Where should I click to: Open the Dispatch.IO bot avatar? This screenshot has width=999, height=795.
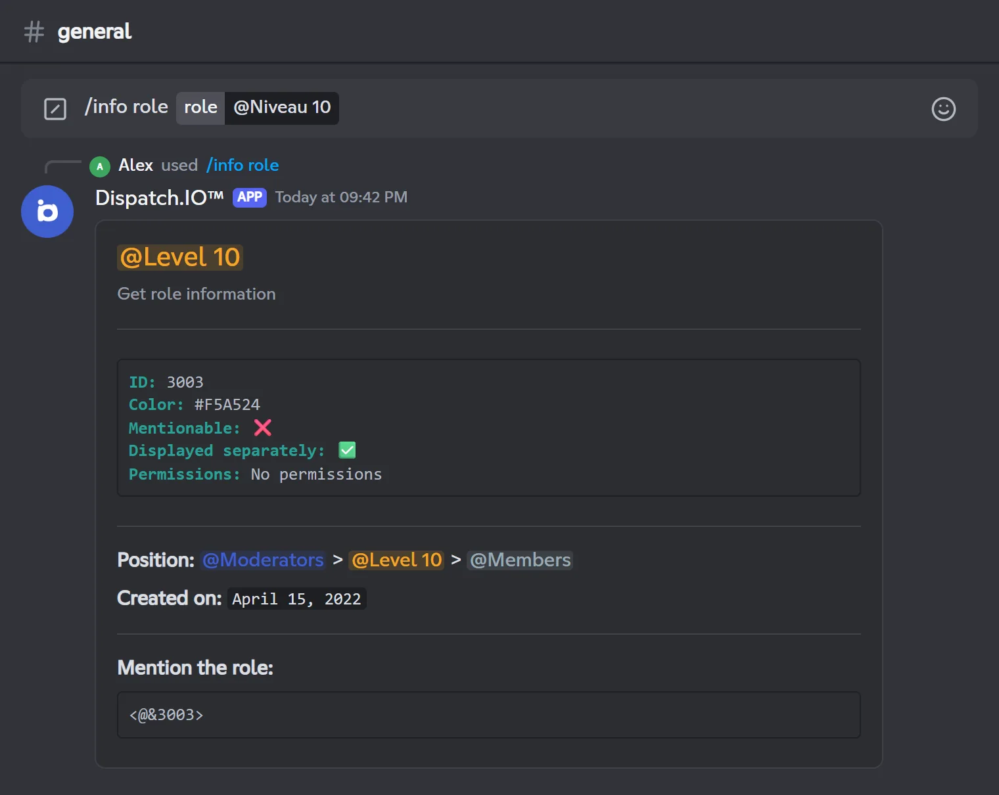pos(47,212)
